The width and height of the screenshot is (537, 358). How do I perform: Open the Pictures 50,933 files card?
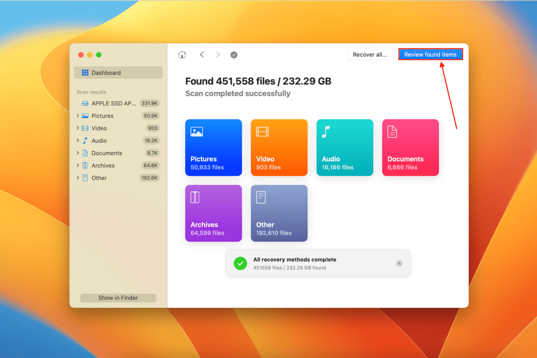(213, 148)
